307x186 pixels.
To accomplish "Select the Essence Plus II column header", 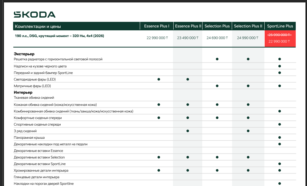I will pyautogui.click(x=188, y=26).
